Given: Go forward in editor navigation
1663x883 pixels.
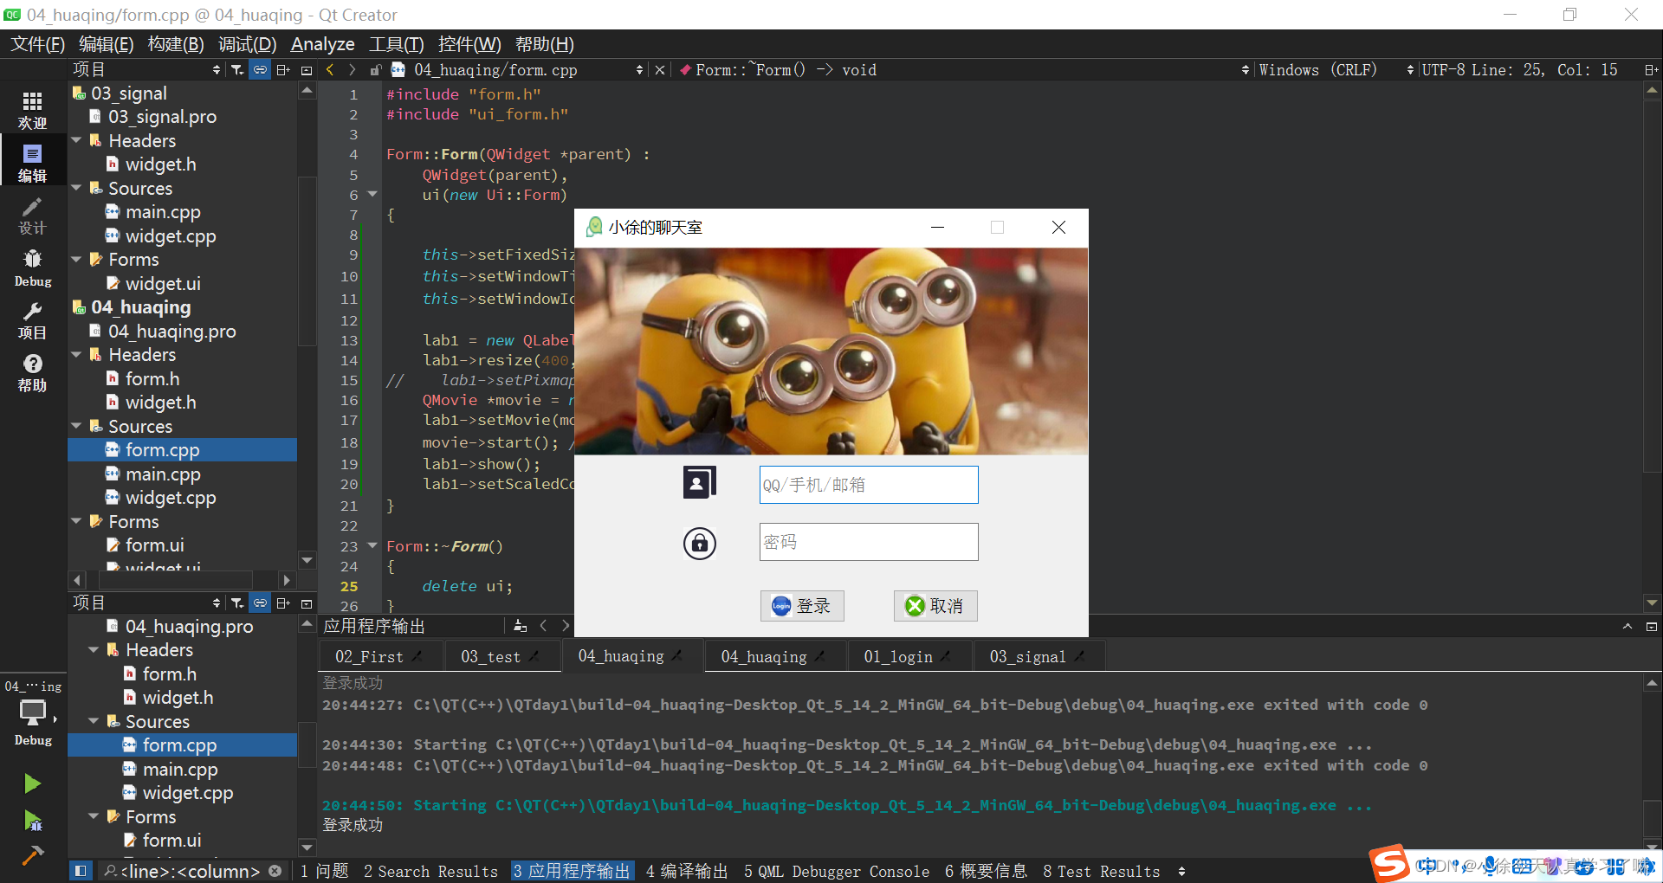Looking at the screenshot, I should pos(352,70).
